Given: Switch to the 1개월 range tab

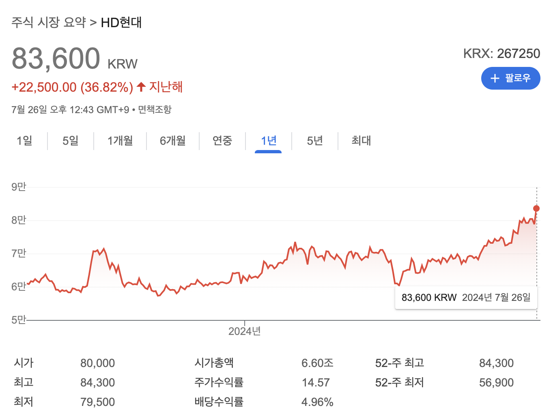Looking at the screenshot, I should pos(120,141).
